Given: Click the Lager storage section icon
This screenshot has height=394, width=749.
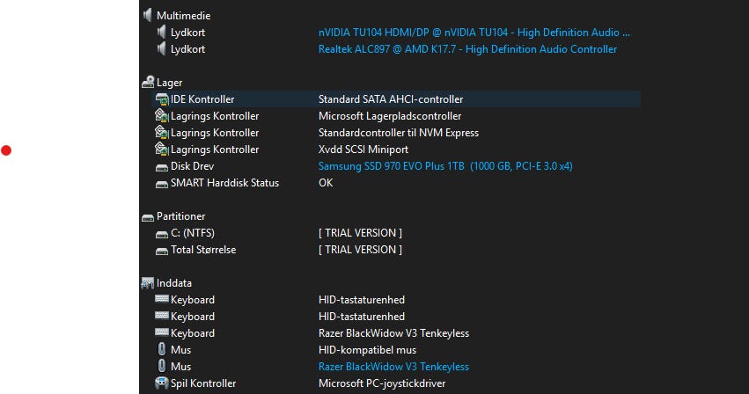Looking at the screenshot, I should tap(147, 83).
